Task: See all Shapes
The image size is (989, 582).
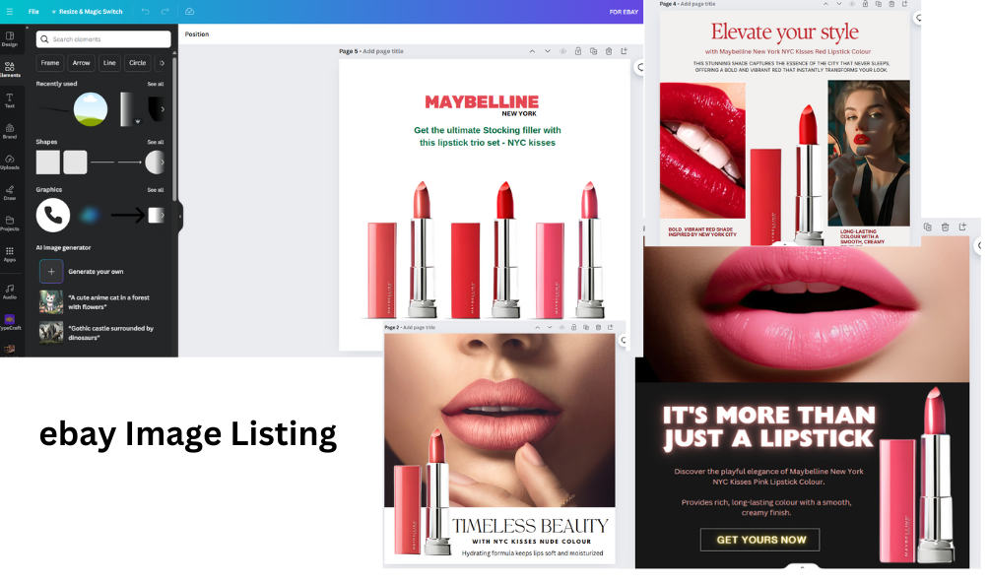Action: [x=156, y=142]
